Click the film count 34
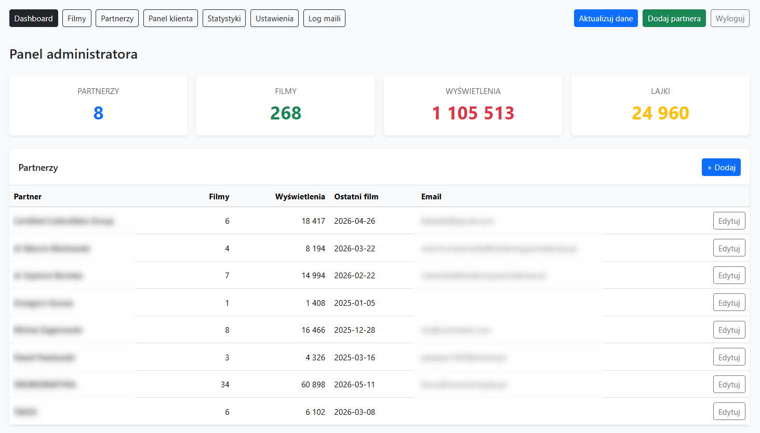This screenshot has width=760, height=433. click(225, 385)
